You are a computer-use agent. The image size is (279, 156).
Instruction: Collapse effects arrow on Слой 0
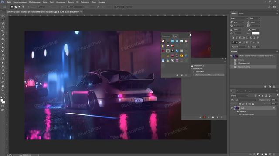[276, 108]
